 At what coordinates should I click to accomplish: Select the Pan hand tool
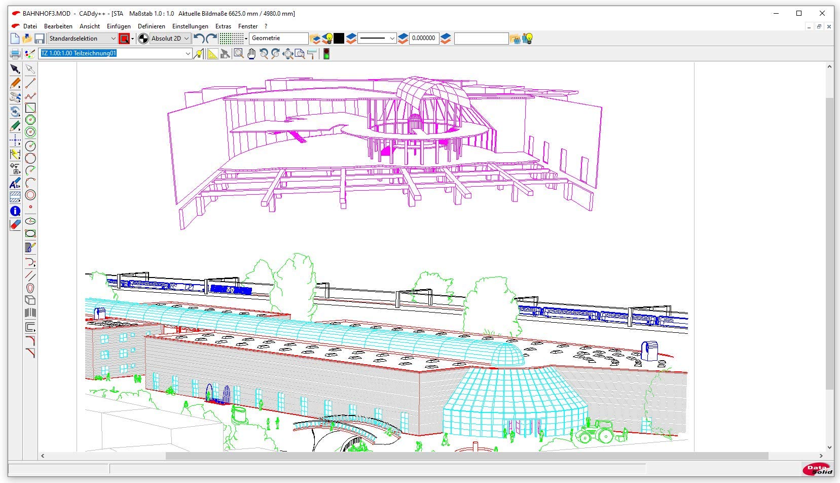click(x=251, y=54)
